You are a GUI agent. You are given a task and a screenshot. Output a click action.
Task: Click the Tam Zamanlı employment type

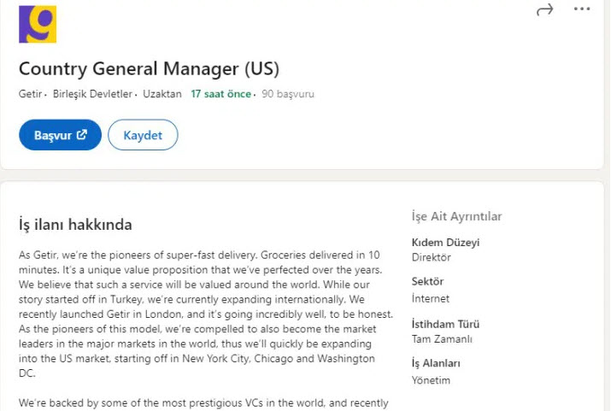[x=444, y=339]
